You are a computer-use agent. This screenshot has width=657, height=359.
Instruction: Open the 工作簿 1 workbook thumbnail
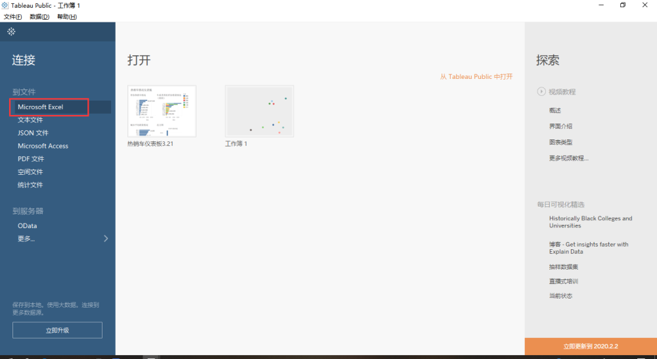[260, 111]
